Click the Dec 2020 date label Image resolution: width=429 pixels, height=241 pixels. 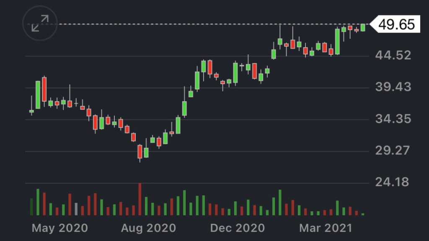coord(238,228)
